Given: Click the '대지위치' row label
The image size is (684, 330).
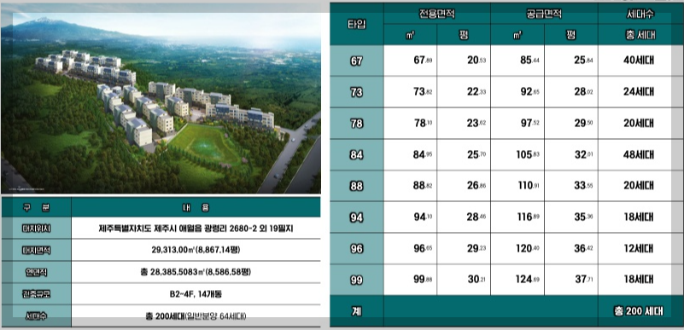Looking at the screenshot, I should [36, 229].
